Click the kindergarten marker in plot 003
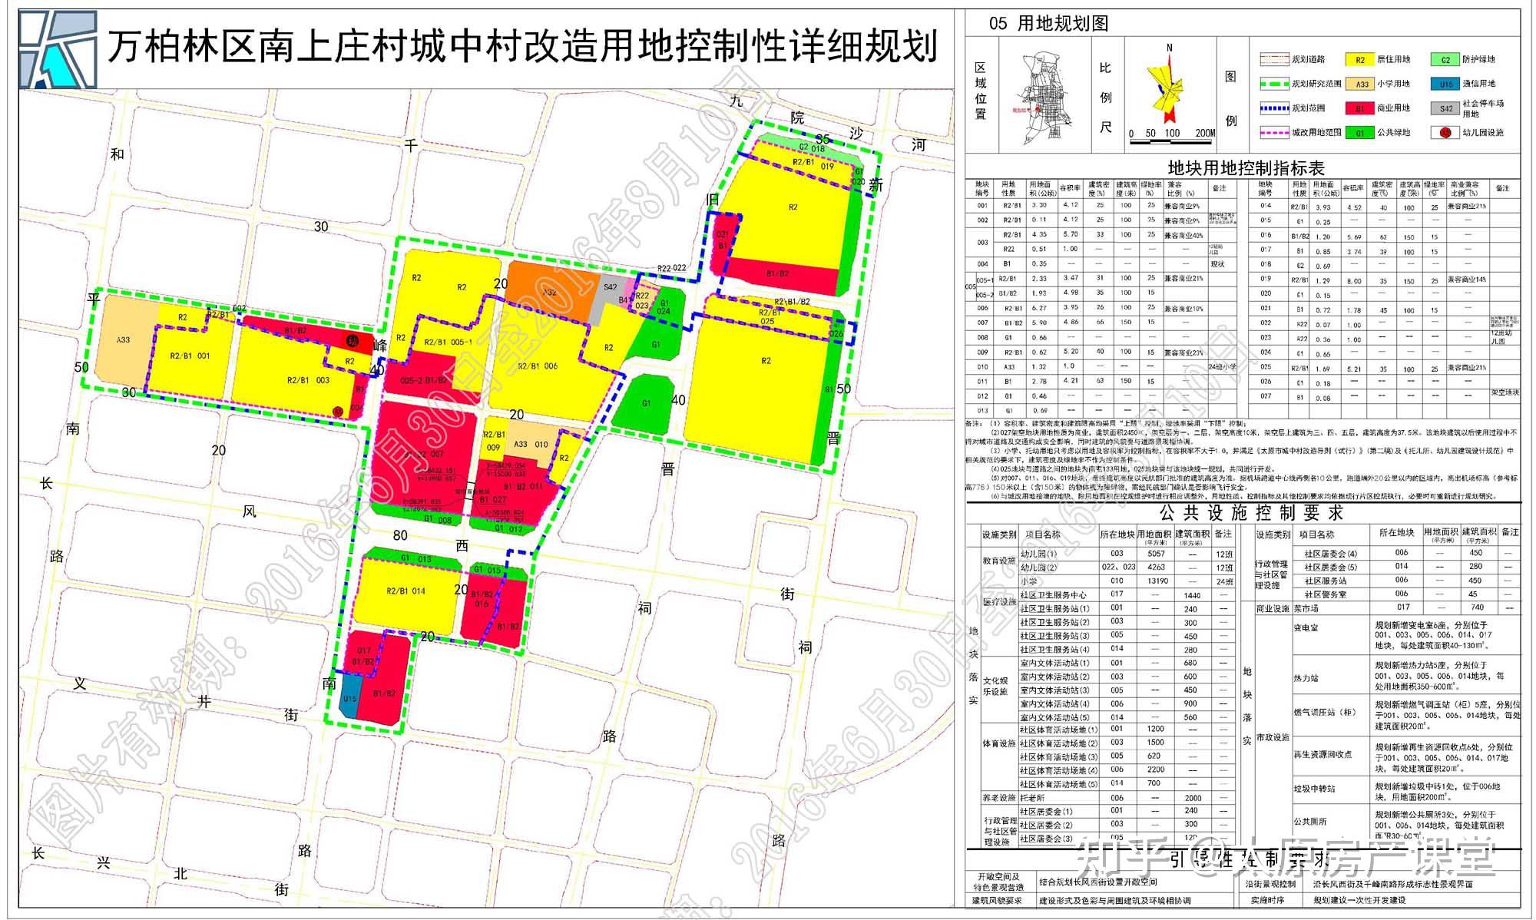Image resolution: width=1536 pixels, height=920 pixels. 338,411
